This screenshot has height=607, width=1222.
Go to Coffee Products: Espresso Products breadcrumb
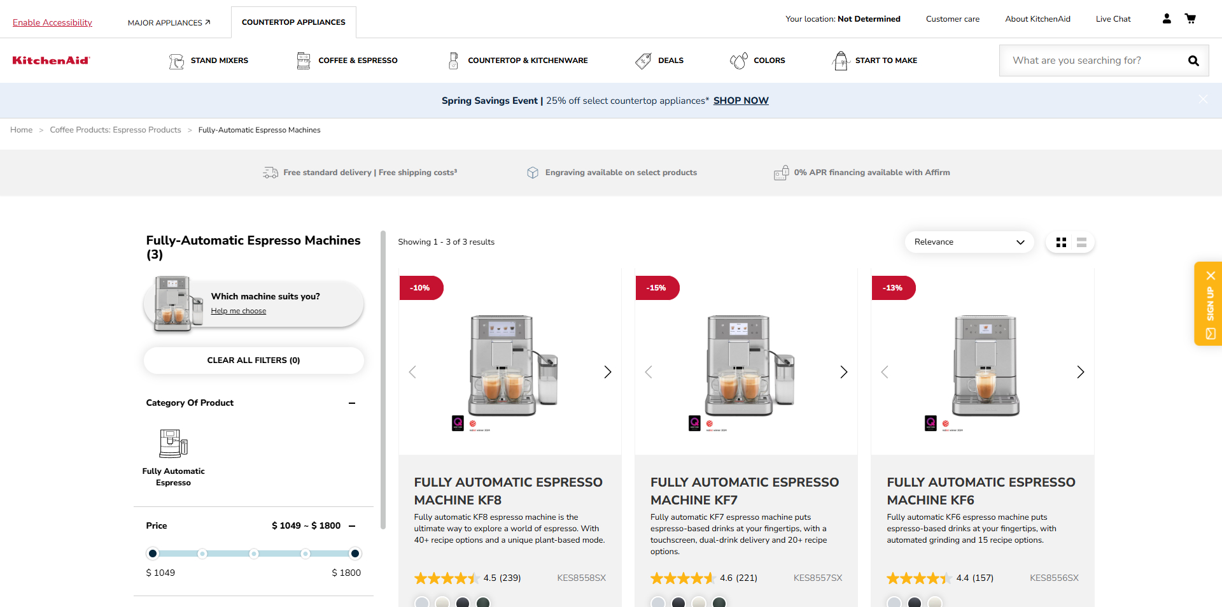point(115,130)
